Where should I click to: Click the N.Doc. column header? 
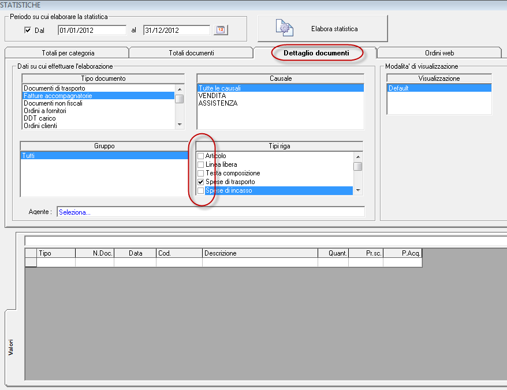[95, 253]
